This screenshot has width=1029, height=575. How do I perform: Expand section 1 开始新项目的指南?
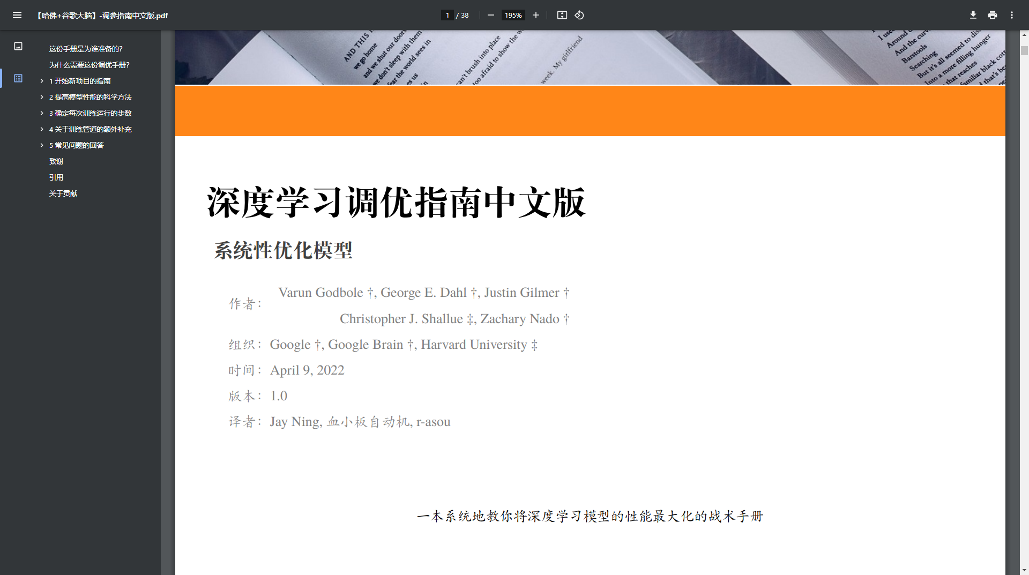coord(42,81)
